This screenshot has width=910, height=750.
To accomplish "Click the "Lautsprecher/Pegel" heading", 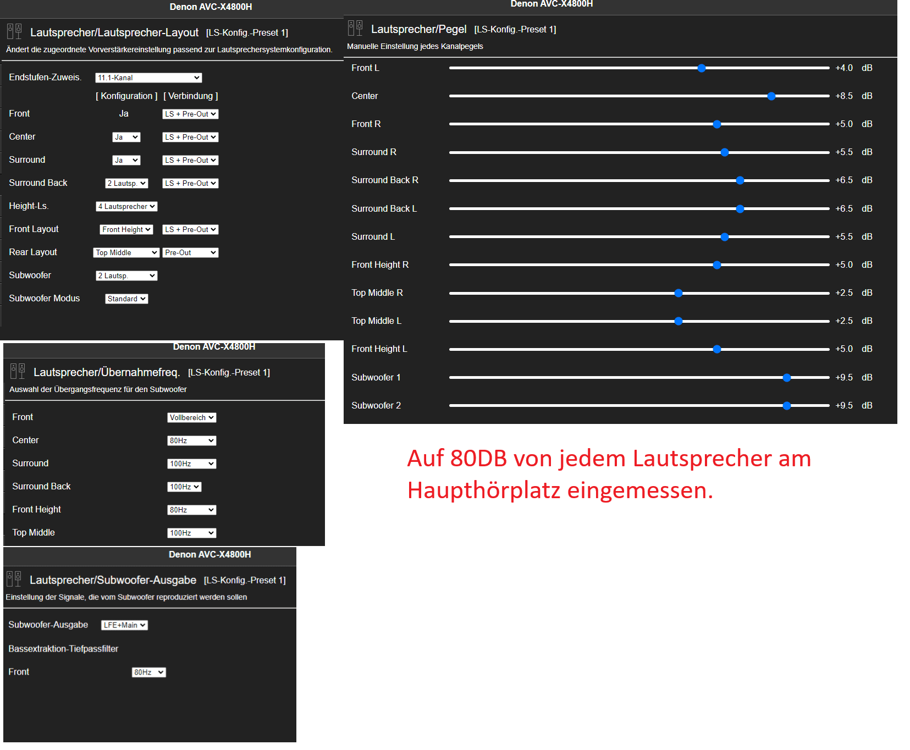I will pos(419,29).
